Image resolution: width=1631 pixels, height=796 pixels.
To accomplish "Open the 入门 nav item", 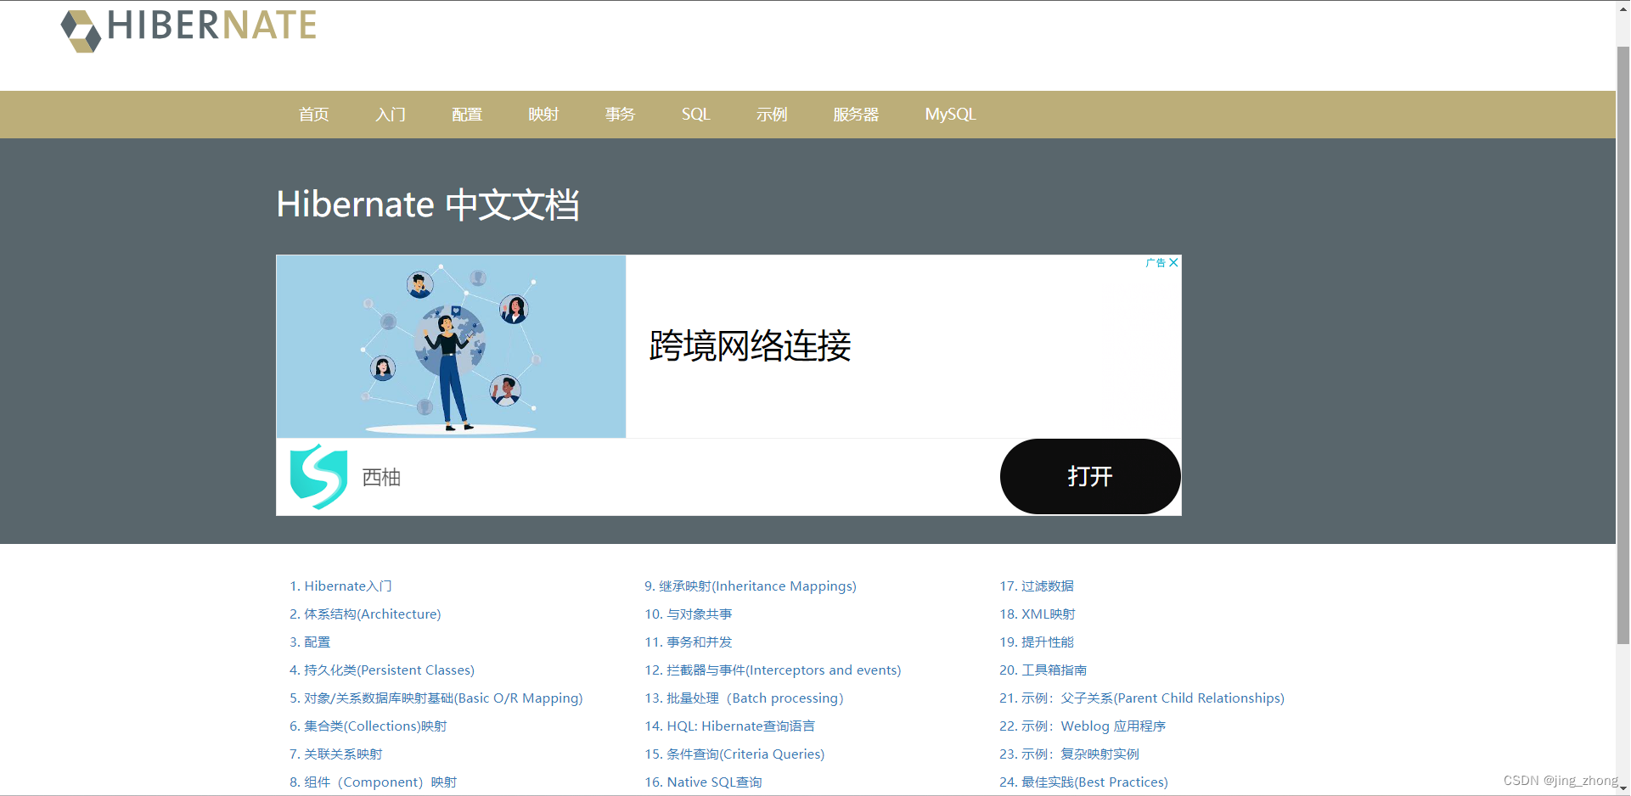I will pyautogui.click(x=391, y=115).
